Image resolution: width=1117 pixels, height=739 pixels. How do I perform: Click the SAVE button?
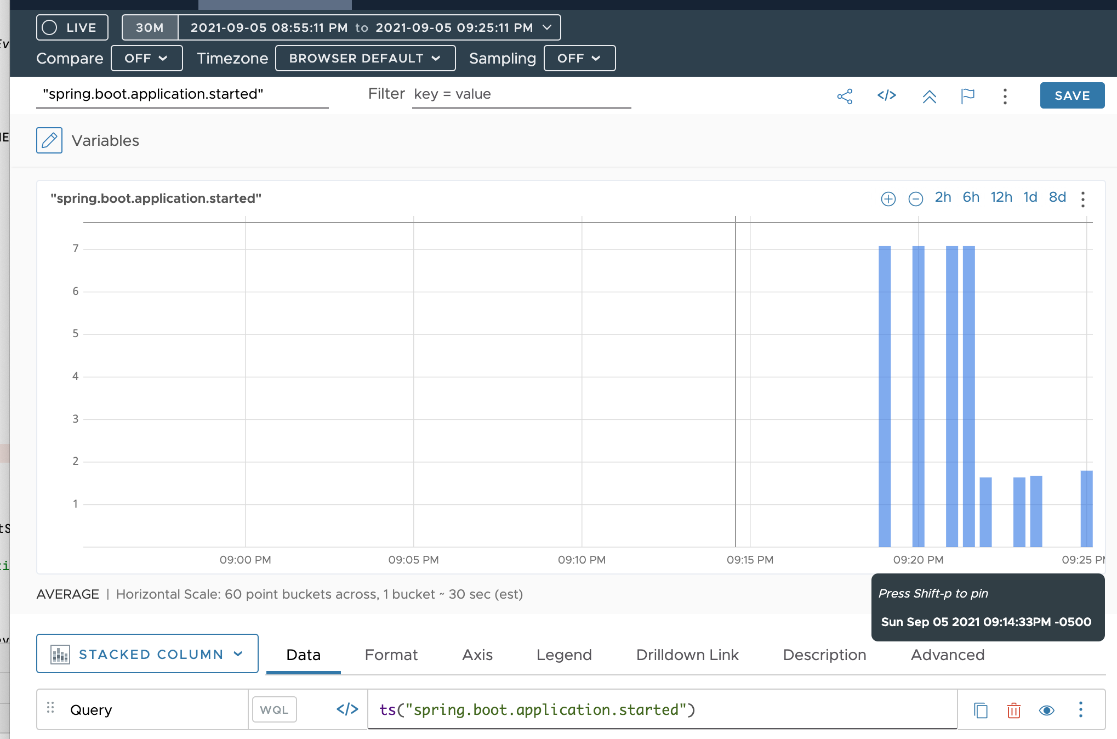click(1072, 95)
